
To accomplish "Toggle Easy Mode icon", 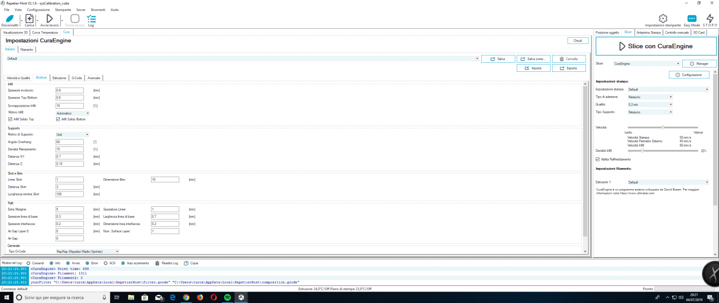I will 692,19.
